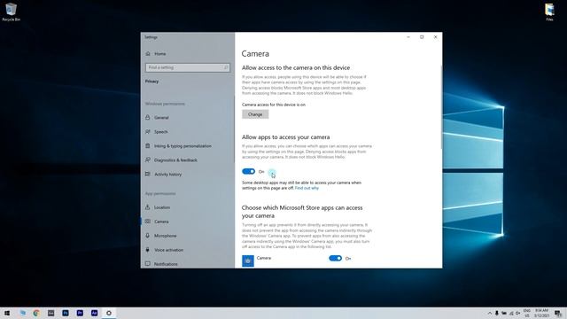Open Premiere Pro from the taskbar
The height and width of the screenshot is (319, 567).
tap(80, 313)
